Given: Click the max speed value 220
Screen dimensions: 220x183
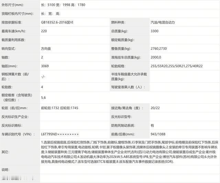Looking at the screenshot, I should pyautogui.click(x=44, y=31).
